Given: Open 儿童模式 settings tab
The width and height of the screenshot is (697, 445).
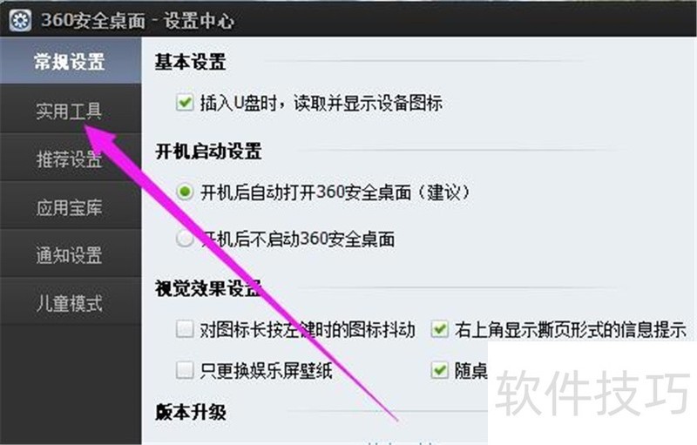Looking at the screenshot, I should coord(71,303).
